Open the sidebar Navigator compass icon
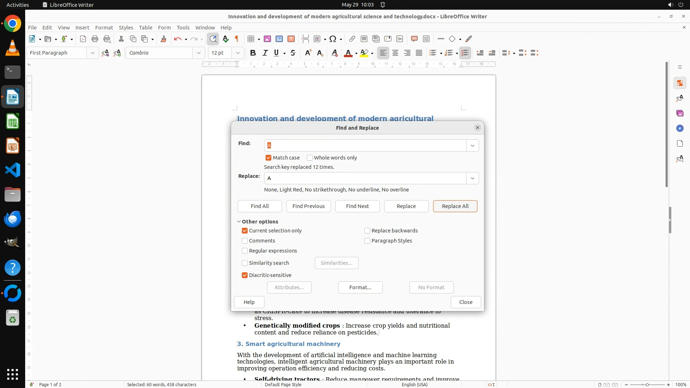Image resolution: width=690 pixels, height=388 pixels. 680,128
